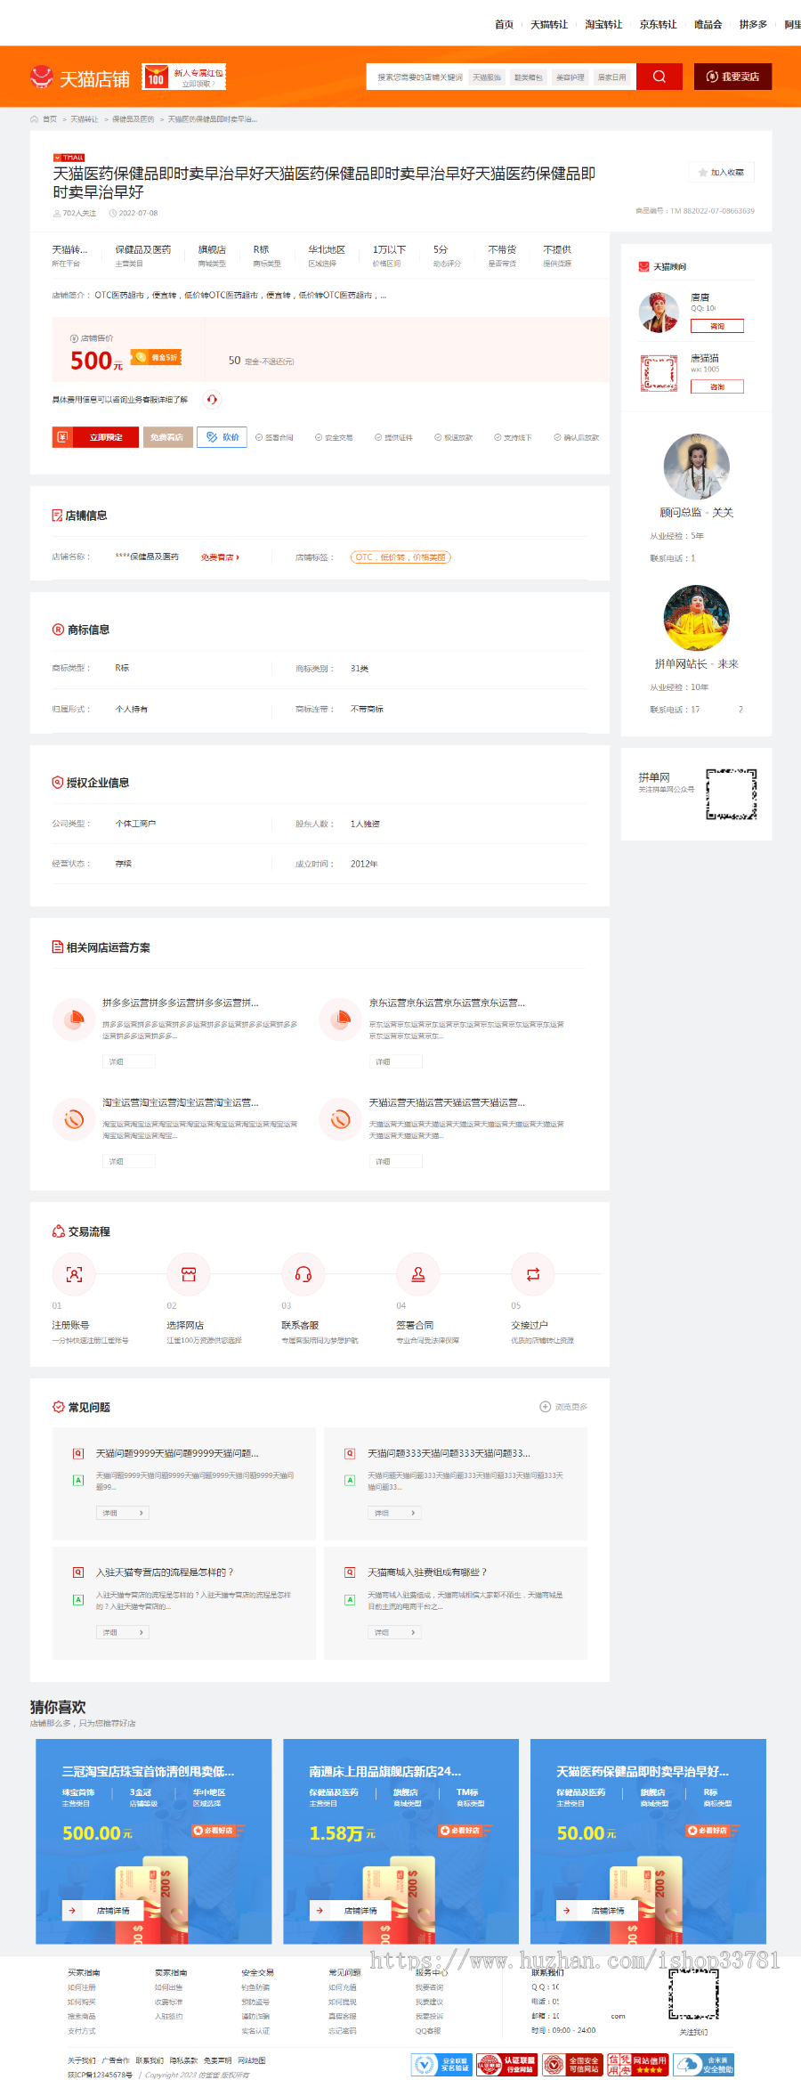This screenshot has width=801, height=2088.
Task: Expand 详细 for 天猫商城入驻费 question
Action: click(x=394, y=1632)
